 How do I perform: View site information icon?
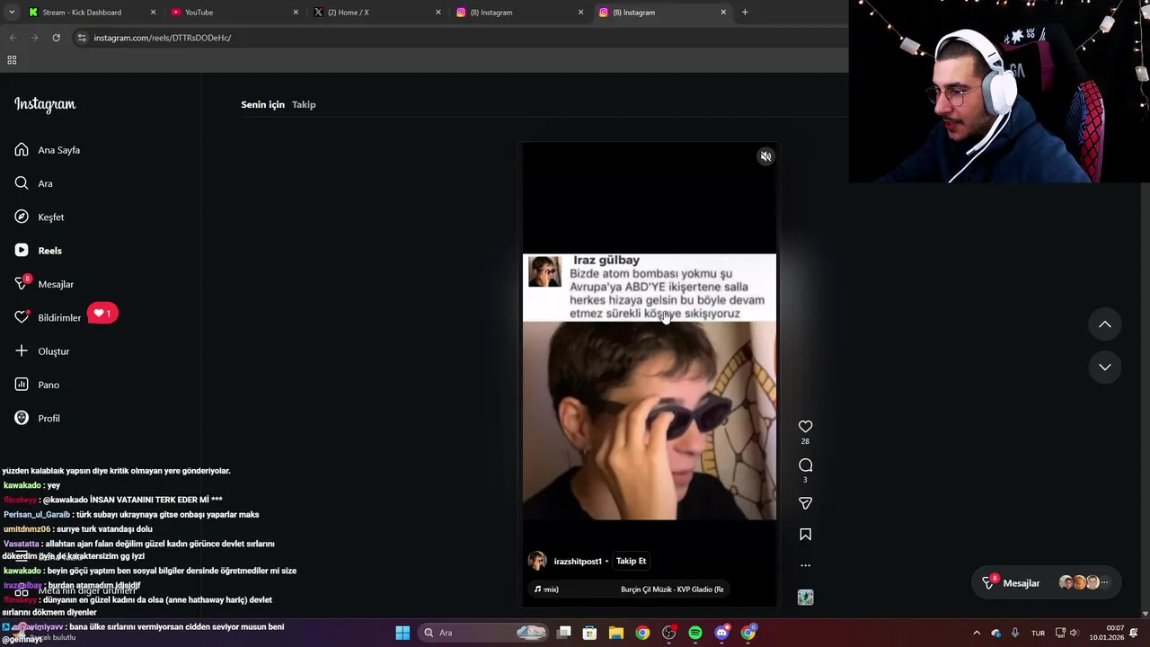point(82,38)
